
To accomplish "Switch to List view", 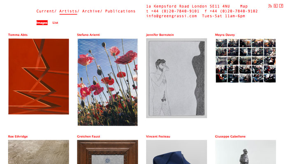I will pos(55,23).
